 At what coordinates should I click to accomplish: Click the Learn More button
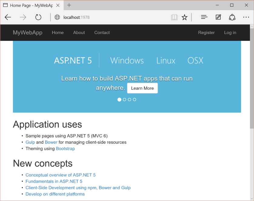(142, 88)
